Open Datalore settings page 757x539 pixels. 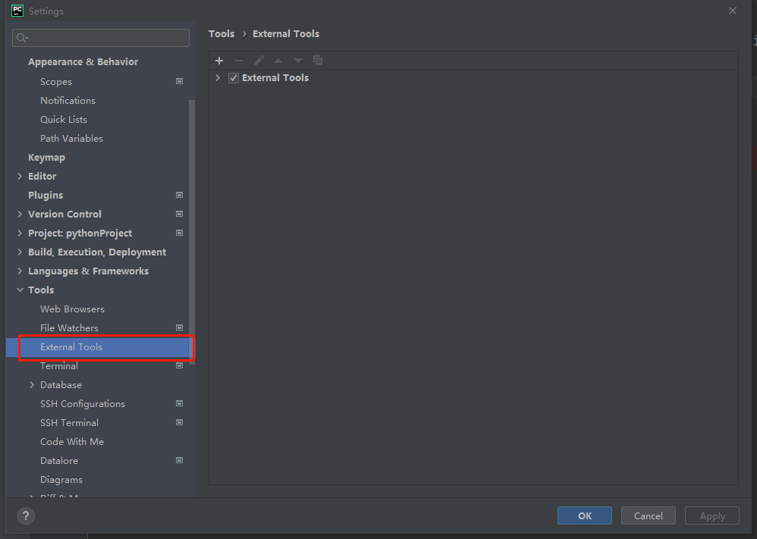[59, 460]
